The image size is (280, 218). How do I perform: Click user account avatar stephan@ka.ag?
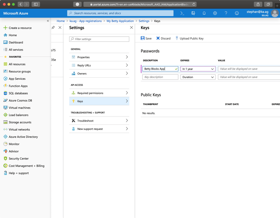click(275, 13)
